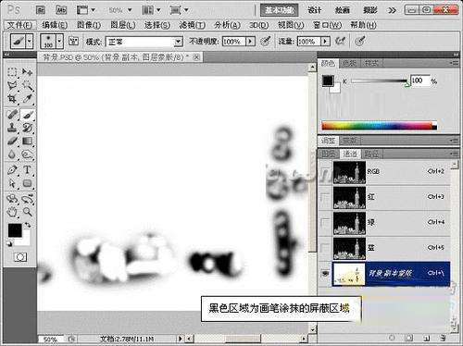Reset to default foreground and background colors
The image size is (463, 346).
(9, 244)
